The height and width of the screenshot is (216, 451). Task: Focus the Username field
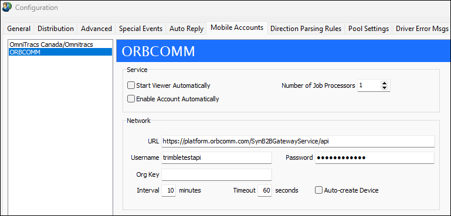pos(216,157)
